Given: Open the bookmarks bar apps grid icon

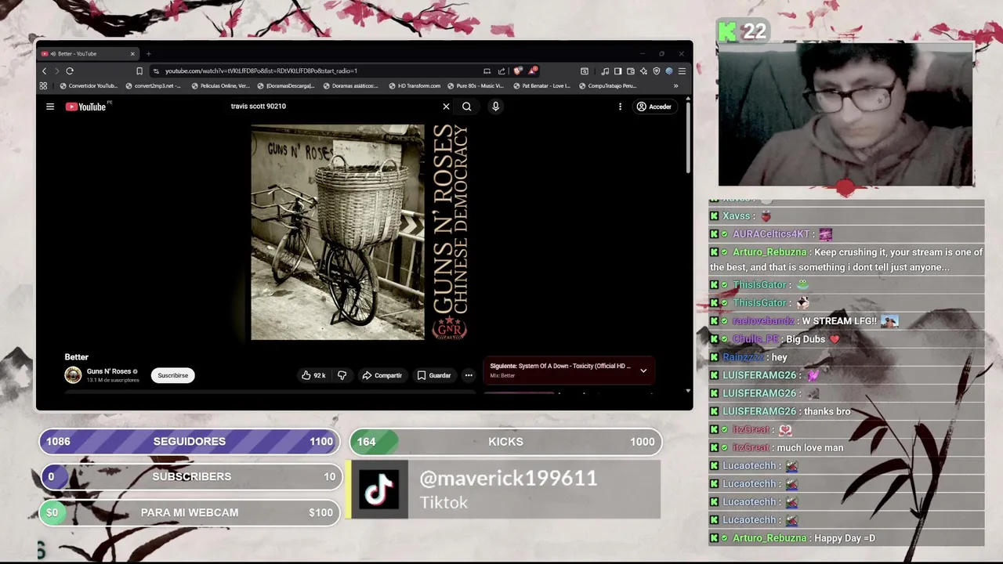Looking at the screenshot, I should pos(43,86).
